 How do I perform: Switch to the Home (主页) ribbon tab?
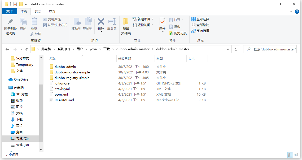click(x=24, y=12)
